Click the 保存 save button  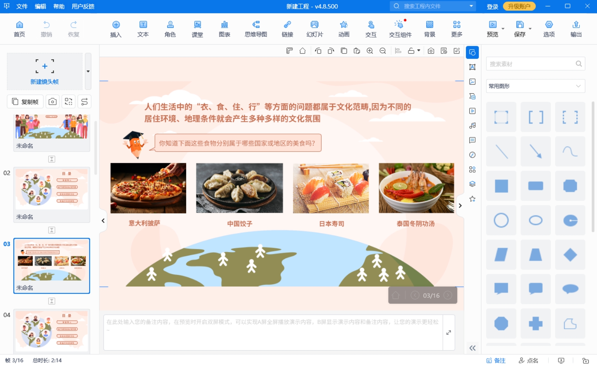(x=520, y=29)
